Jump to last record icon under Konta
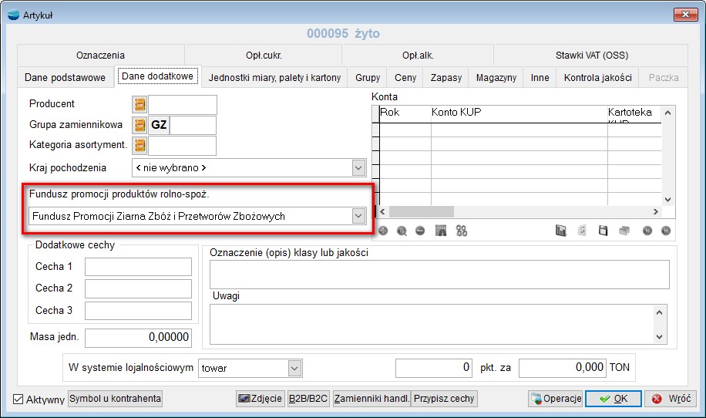The width and height of the screenshot is (706, 418). pos(666,231)
